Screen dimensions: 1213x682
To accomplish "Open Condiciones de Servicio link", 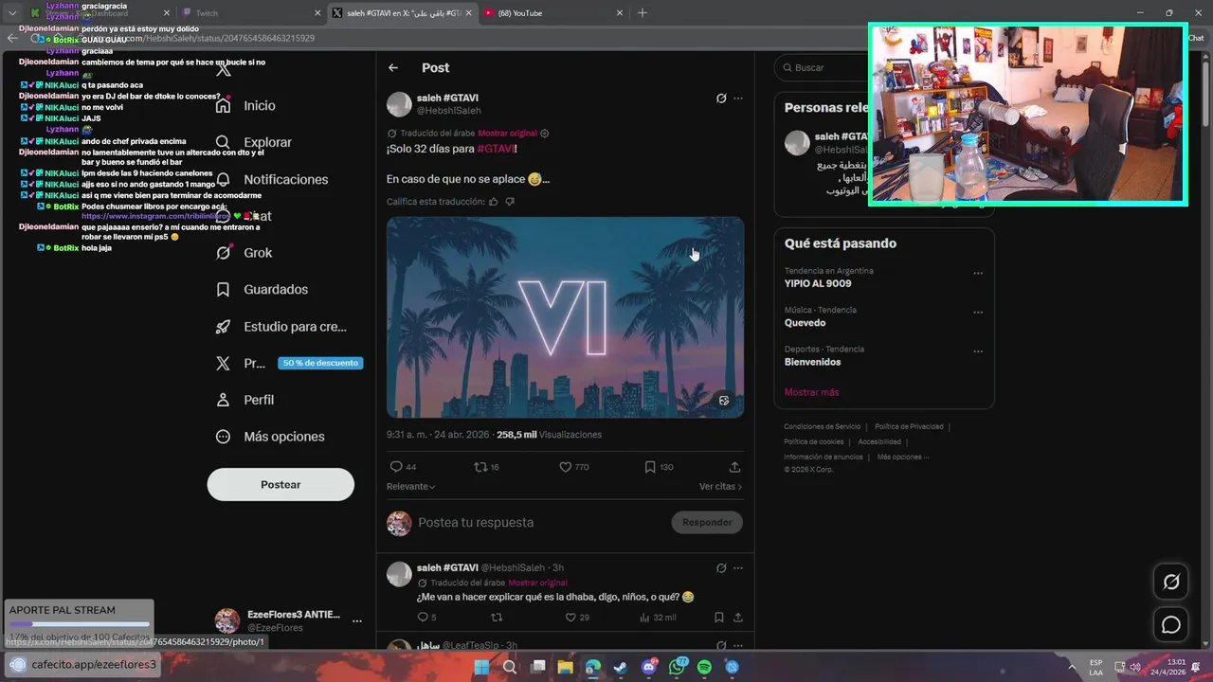I will click(x=822, y=427).
